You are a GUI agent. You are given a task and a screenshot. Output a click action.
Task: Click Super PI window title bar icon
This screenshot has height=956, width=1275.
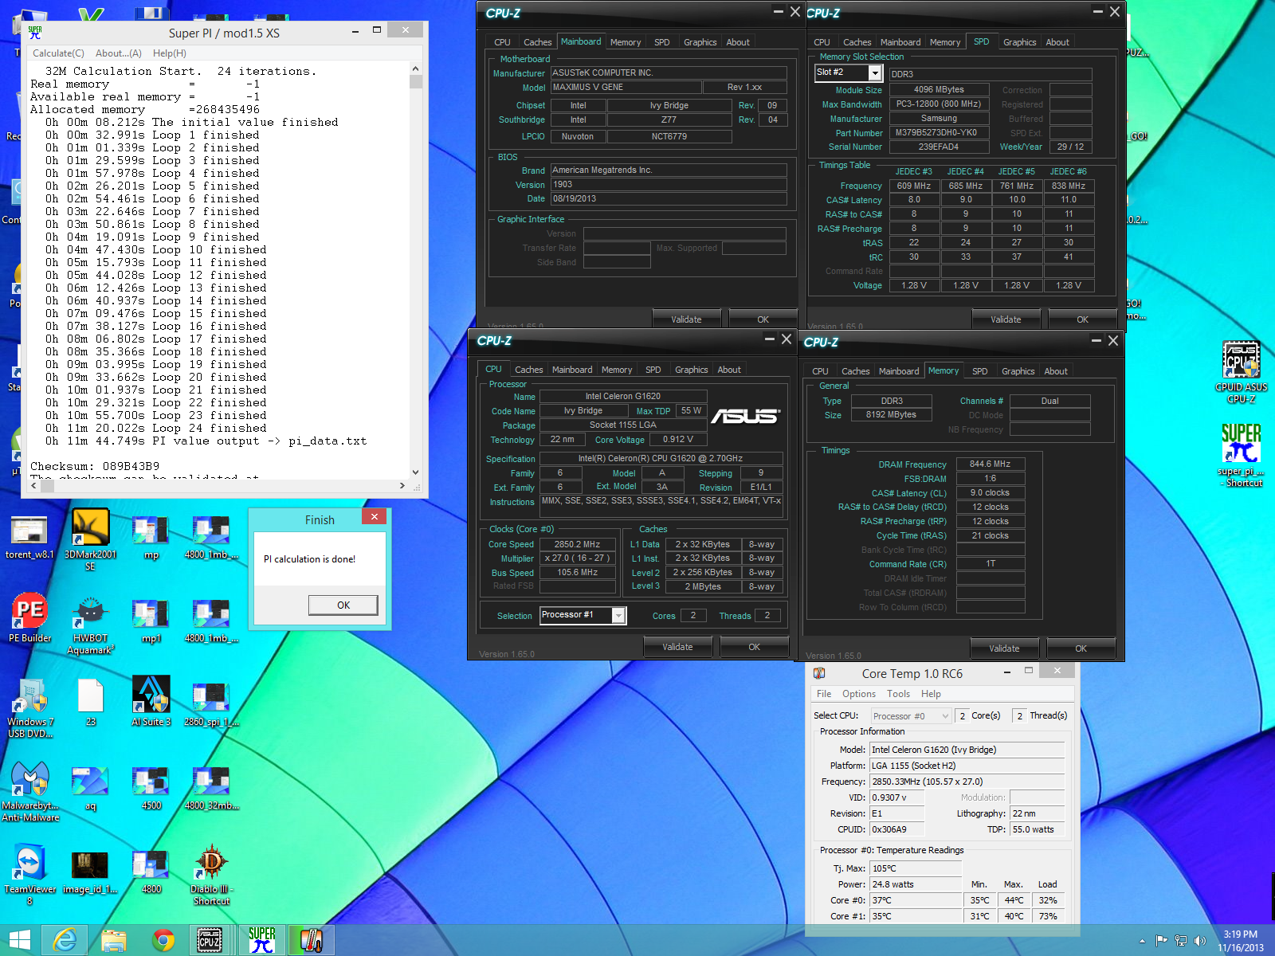tap(35, 33)
